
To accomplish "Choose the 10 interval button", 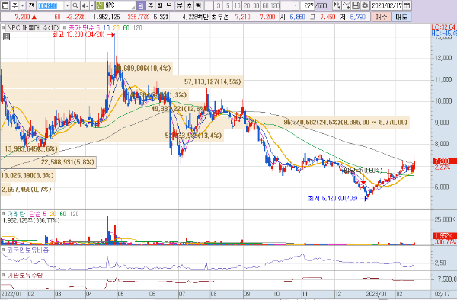I will coord(237,5).
